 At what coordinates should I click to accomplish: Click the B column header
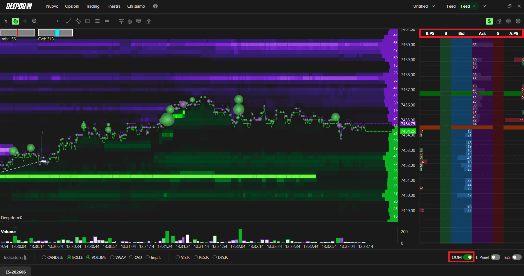point(446,33)
